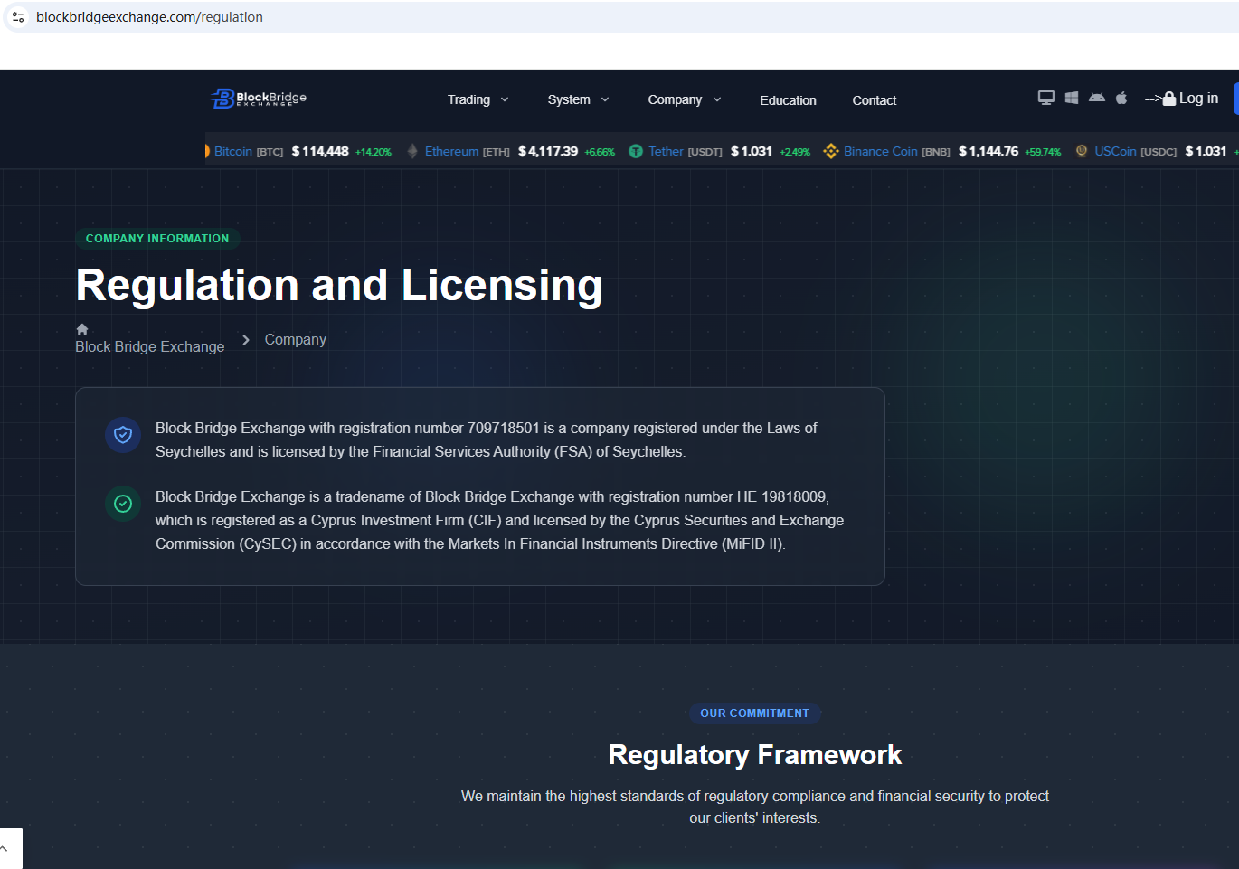The height and width of the screenshot is (869, 1239).
Task: Click the Binance Coin icon in ticker
Action: (x=830, y=152)
